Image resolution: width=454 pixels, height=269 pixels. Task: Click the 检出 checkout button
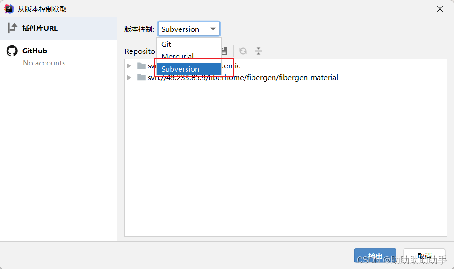pos(375,256)
